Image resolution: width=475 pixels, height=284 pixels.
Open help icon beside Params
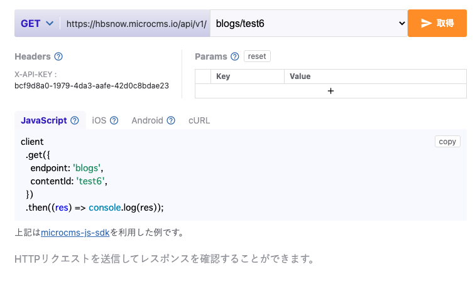[x=235, y=56]
